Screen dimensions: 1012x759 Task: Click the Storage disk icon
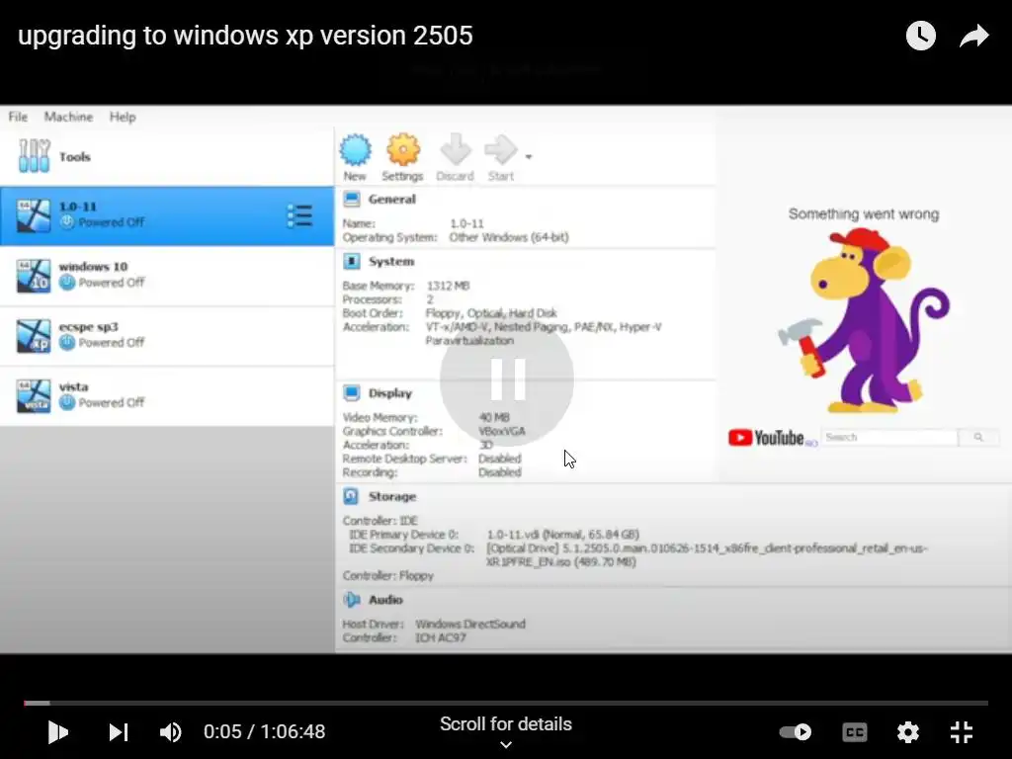[x=352, y=496]
